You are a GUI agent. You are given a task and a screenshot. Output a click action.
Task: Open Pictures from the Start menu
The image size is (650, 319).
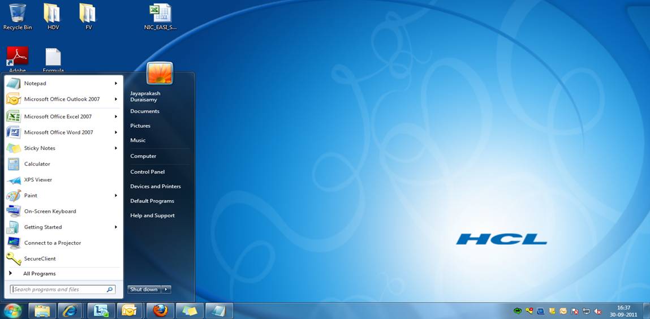[x=140, y=126]
